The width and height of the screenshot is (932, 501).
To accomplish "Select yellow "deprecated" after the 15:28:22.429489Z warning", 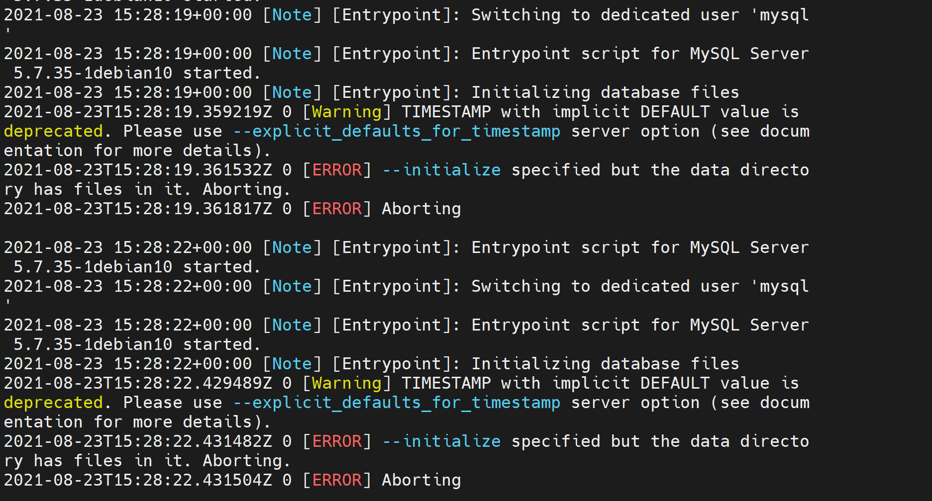I will (x=53, y=403).
